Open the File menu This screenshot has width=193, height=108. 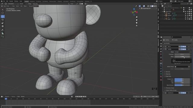pos(4,1)
